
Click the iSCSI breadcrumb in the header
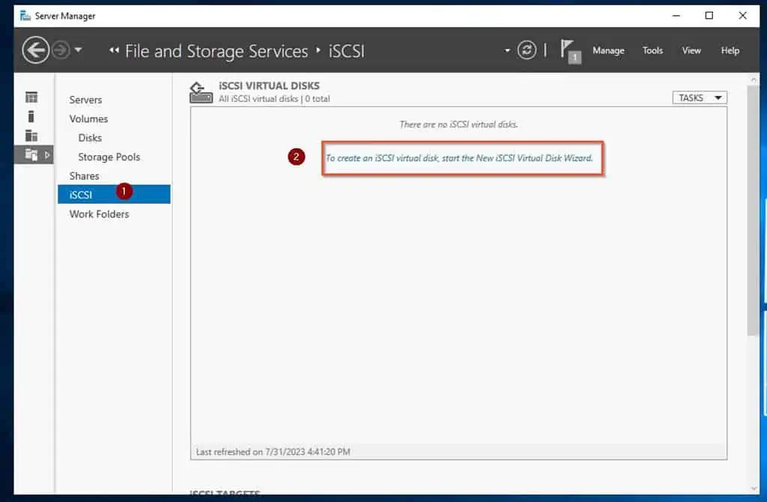coord(346,51)
